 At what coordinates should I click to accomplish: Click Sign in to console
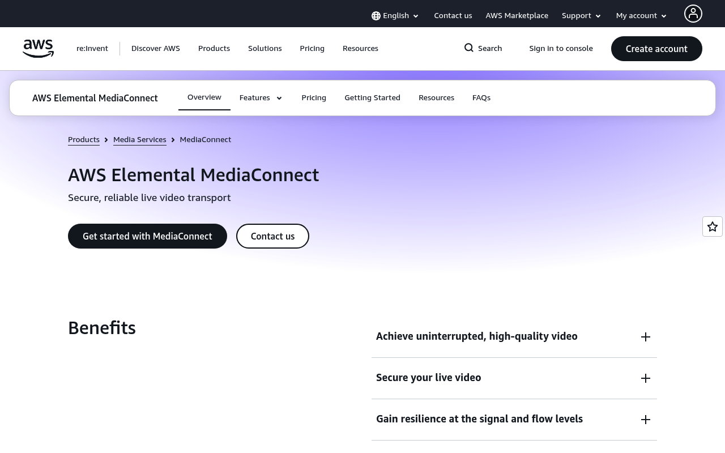click(561, 49)
